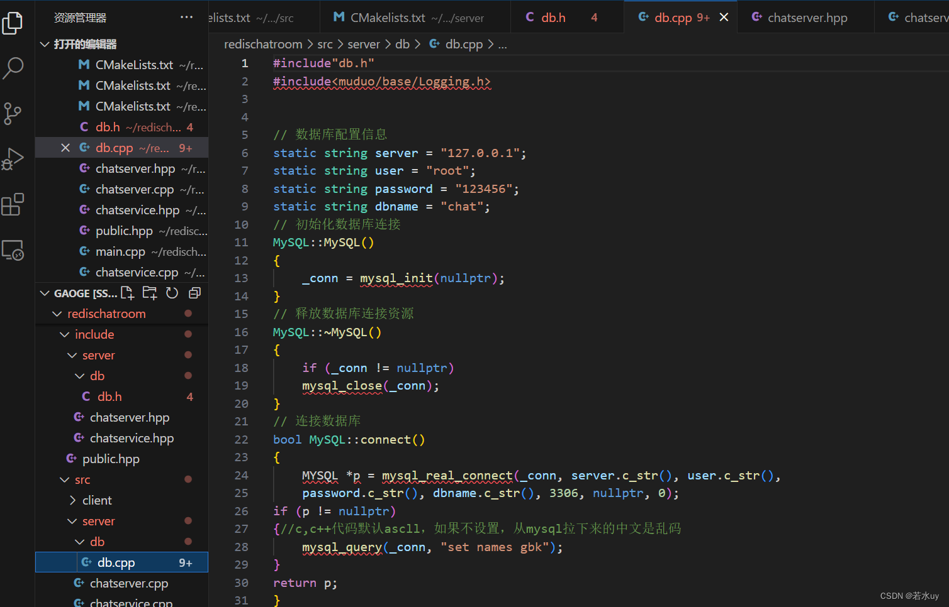Image resolution: width=949 pixels, height=607 pixels.
Task: Refresh the GAOGE explorer tree
Action: point(172,293)
